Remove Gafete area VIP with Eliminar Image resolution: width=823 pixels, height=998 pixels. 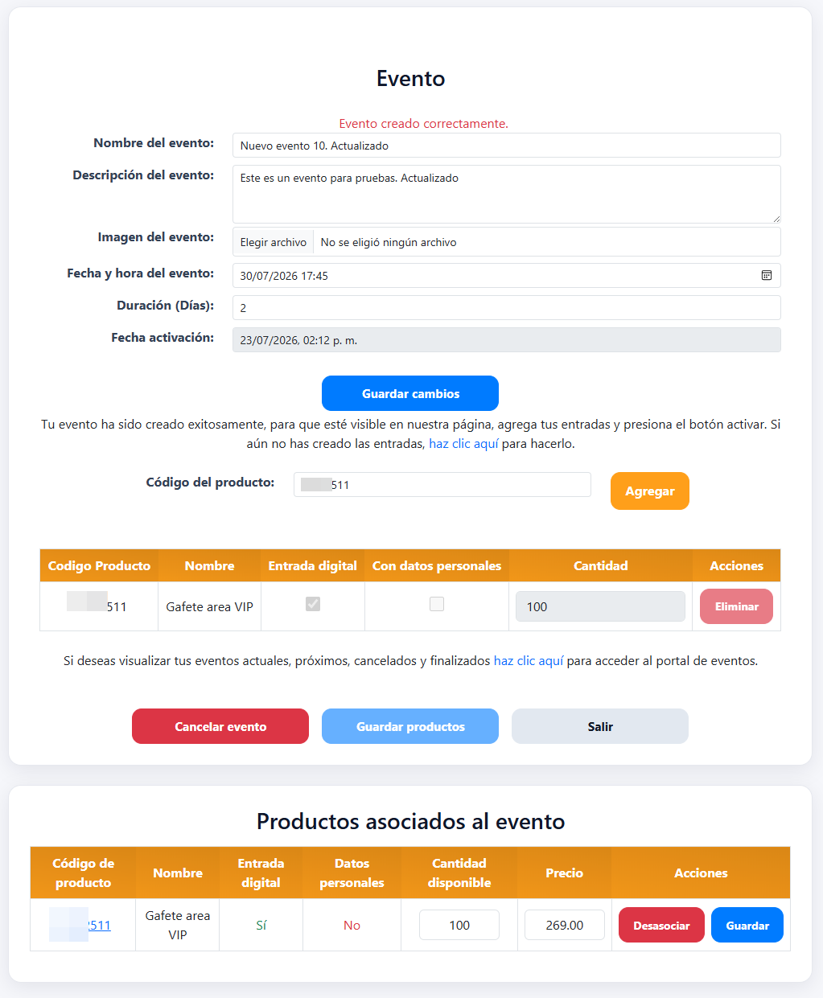tap(736, 606)
